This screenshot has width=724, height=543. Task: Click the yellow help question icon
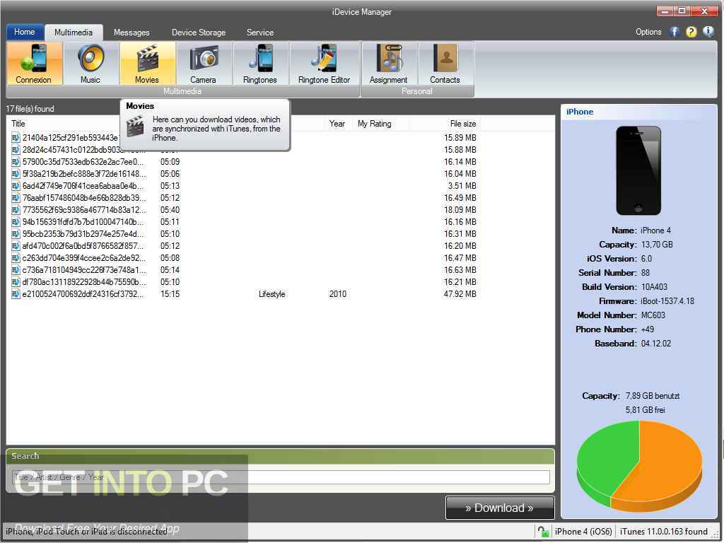point(691,31)
